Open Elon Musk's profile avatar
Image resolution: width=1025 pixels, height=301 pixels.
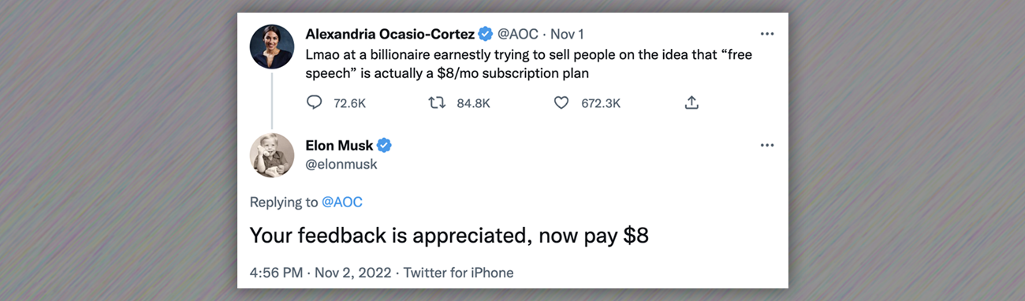(272, 155)
